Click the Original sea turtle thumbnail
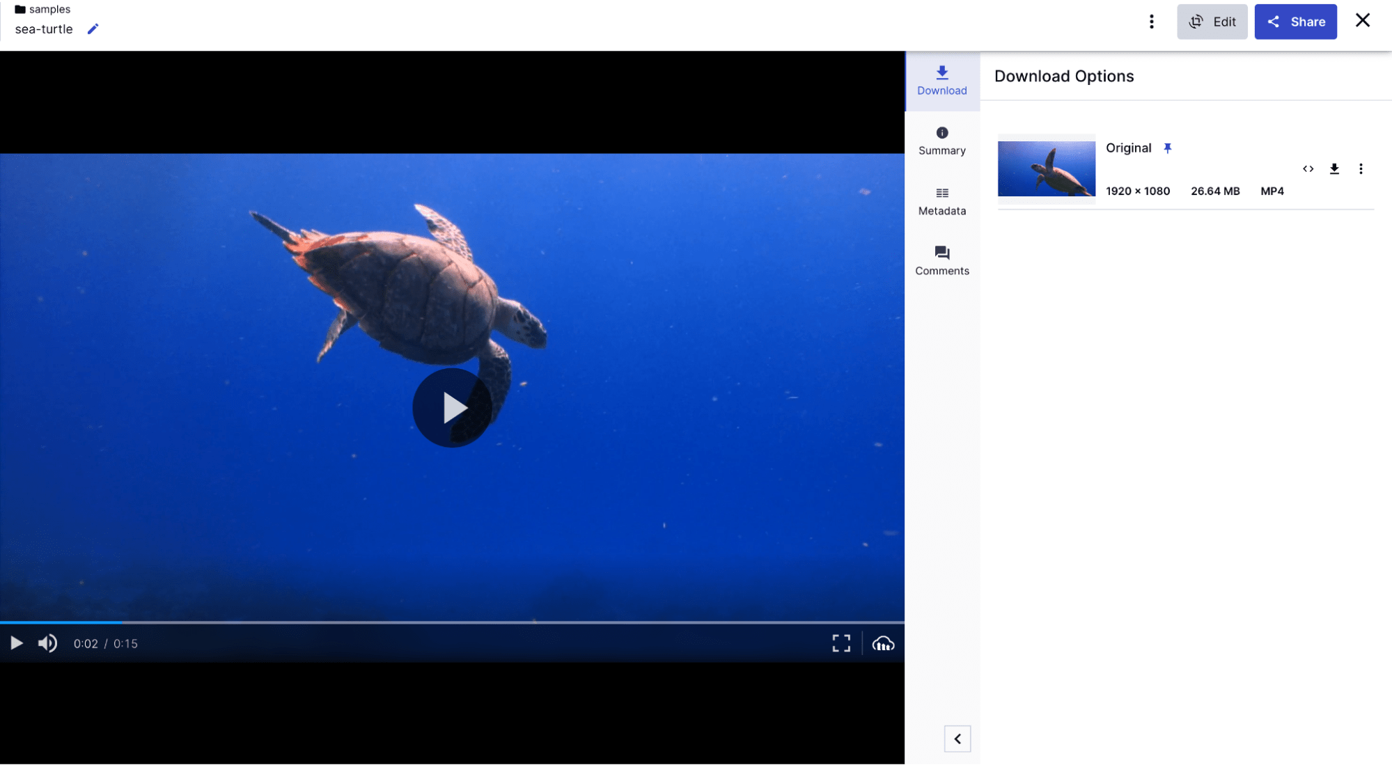This screenshot has height=765, width=1392. coord(1047,168)
